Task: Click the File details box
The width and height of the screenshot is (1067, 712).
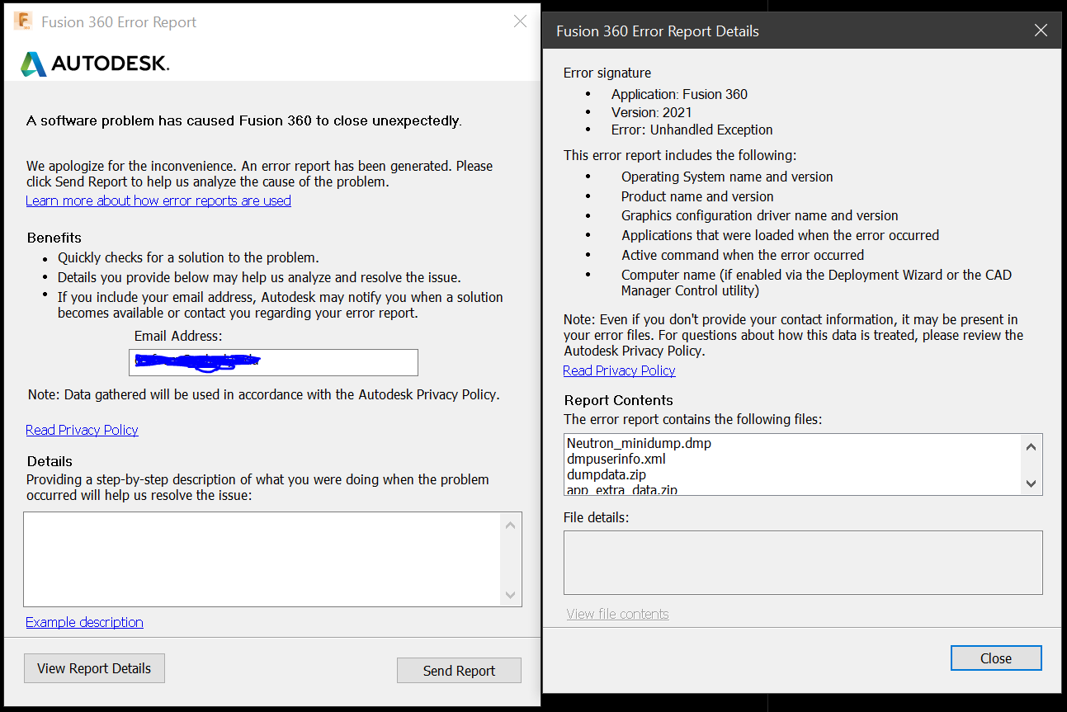Action: 803,563
